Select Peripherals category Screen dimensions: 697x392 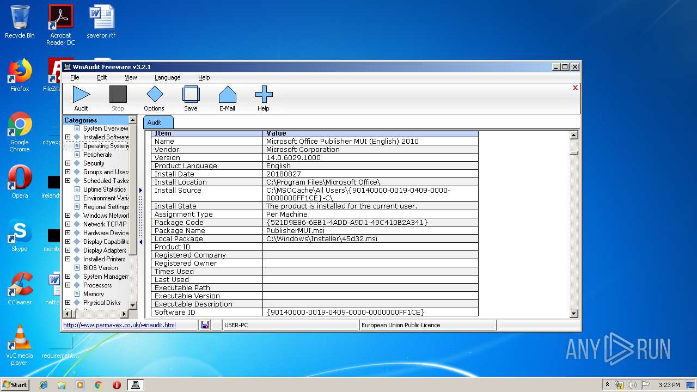(x=97, y=155)
